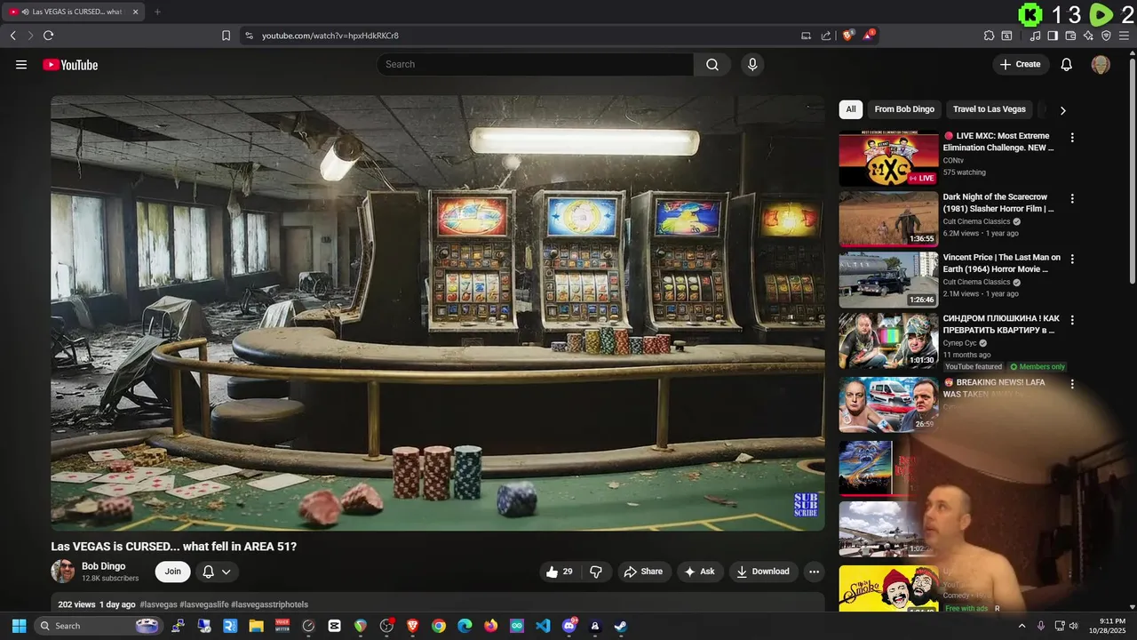Open options for Dark Night of the Scarecrow
The width and height of the screenshot is (1137, 640).
pyautogui.click(x=1072, y=198)
